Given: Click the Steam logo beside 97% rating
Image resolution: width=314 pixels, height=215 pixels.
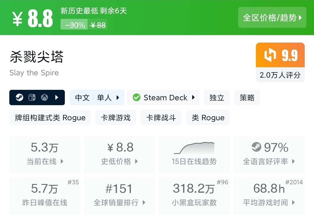Looking at the screenshot, I should pyautogui.click(x=256, y=147).
